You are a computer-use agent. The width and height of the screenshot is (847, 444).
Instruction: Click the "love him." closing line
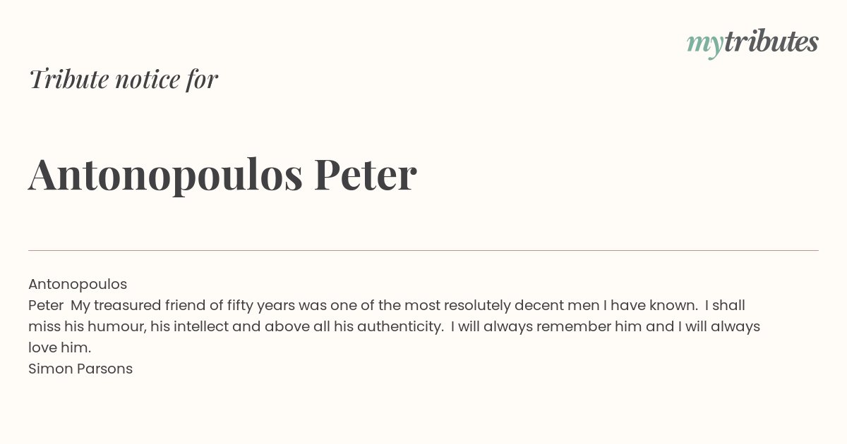coord(60,347)
